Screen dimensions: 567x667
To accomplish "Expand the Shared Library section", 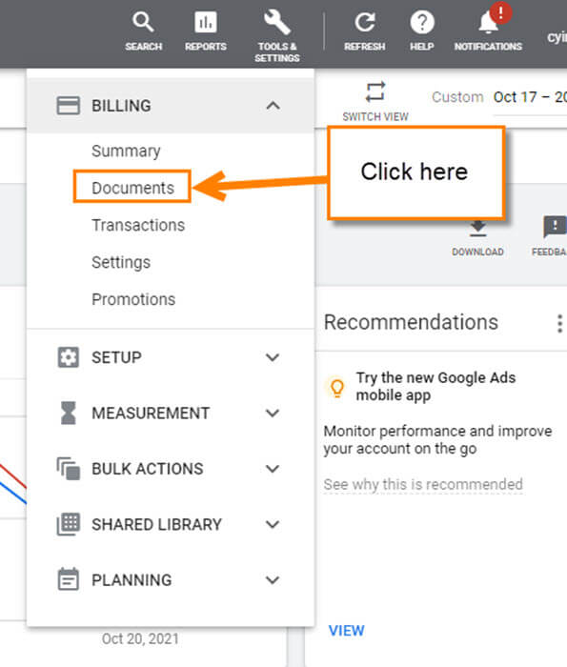I will coord(171,524).
